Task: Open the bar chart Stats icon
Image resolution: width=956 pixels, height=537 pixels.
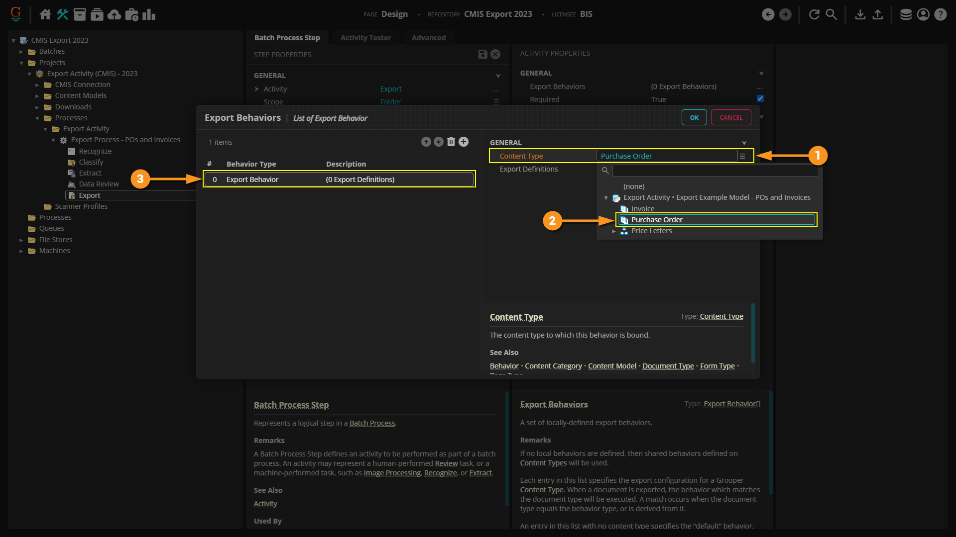Action: click(148, 14)
